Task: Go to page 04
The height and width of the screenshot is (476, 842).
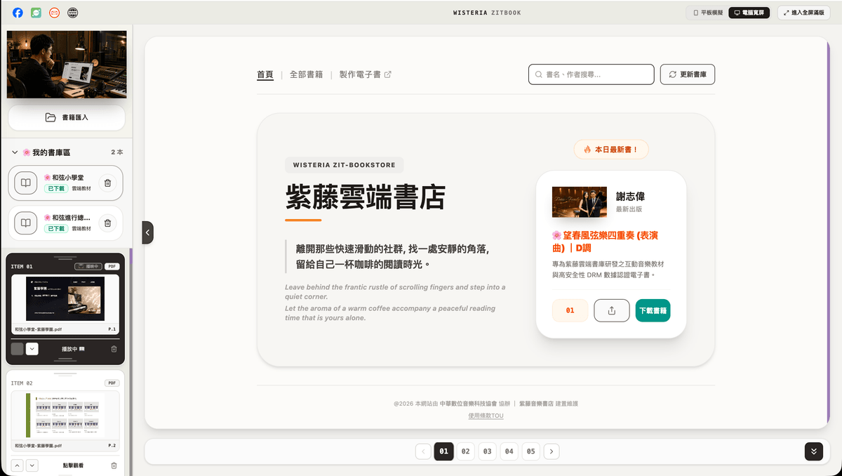Action: (509, 451)
